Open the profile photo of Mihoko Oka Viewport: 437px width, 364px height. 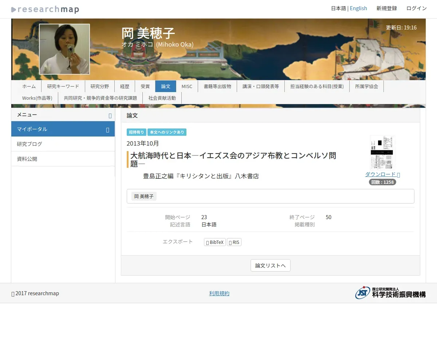click(x=64, y=49)
